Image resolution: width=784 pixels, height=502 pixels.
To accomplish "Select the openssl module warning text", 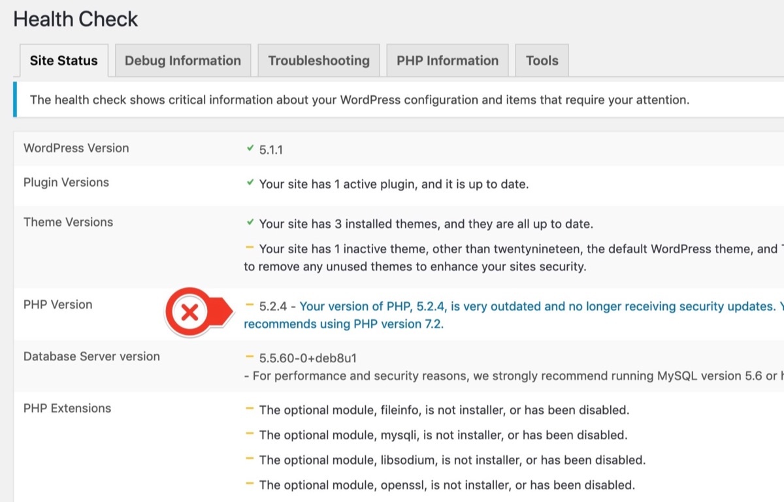I will pyautogui.click(x=447, y=485).
